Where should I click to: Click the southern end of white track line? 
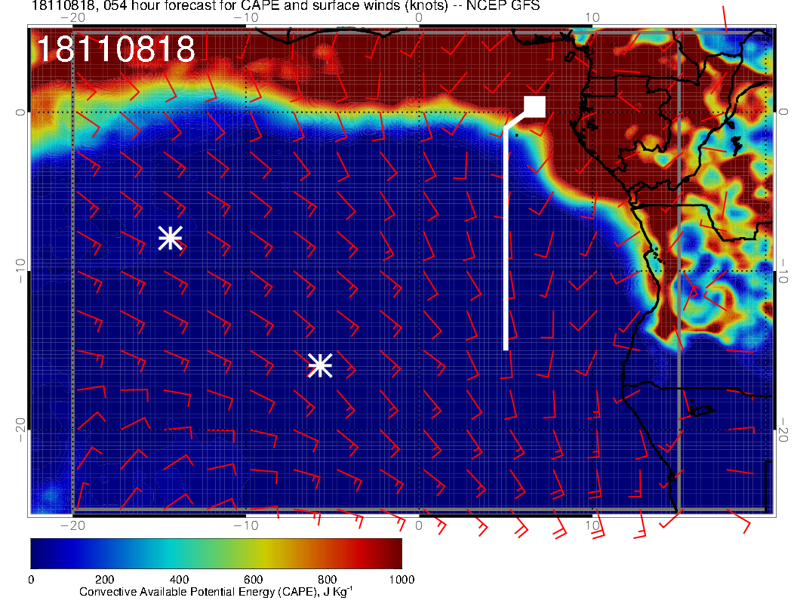(506, 347)
